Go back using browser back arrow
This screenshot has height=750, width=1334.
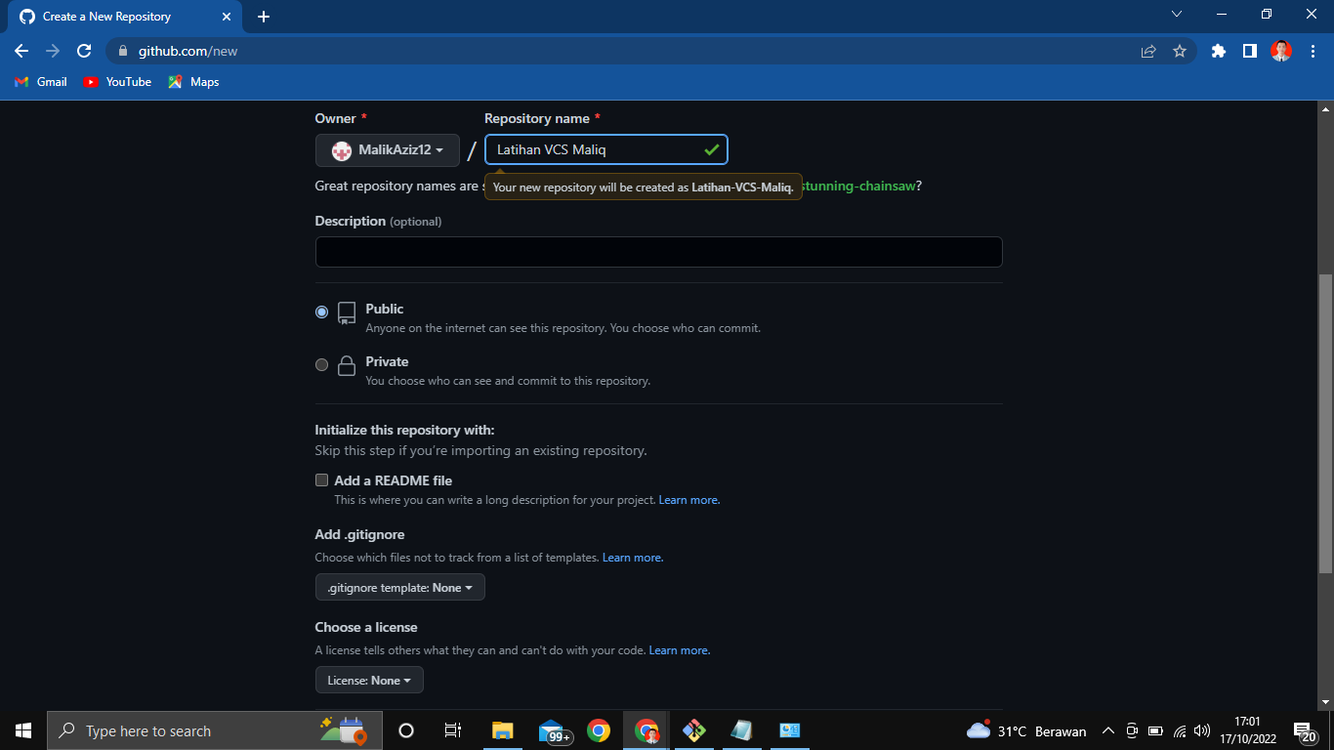pyautogui.click(x=21, y=51)
